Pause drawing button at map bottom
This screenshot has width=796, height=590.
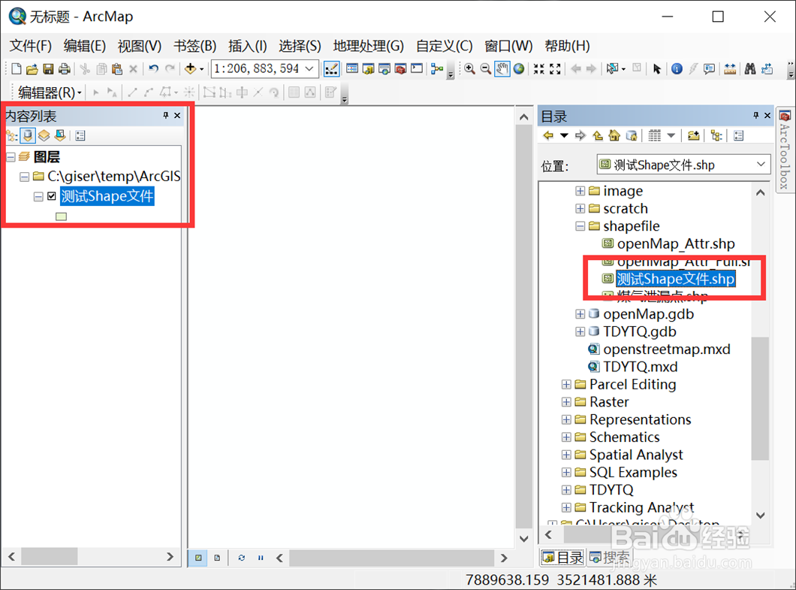(261, 558)
